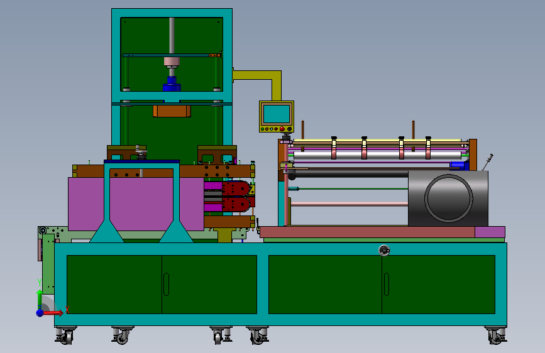Select the orange block beneath the press plate
This screenshot has height=353, width=545.
pyautogui.click(x=172, y=111)
